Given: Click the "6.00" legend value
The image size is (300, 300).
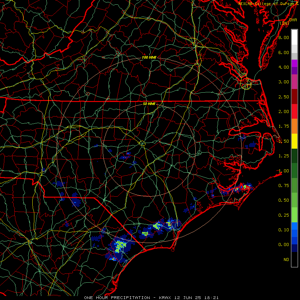Looking at the screenshot, I should point(284,52).
